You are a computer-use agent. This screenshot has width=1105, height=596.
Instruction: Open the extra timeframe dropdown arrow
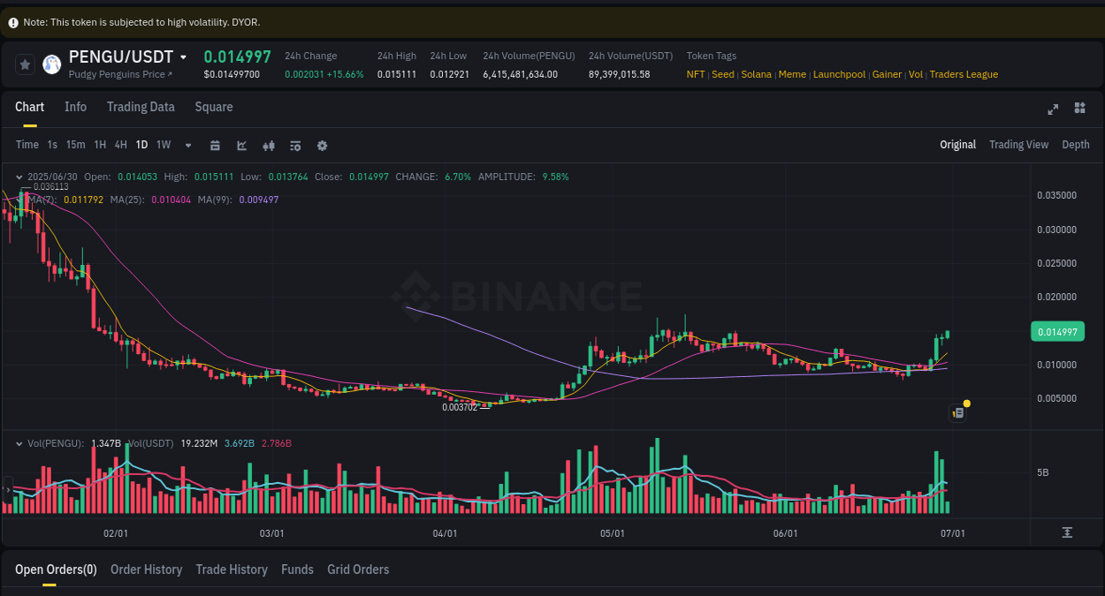tap(187, 145)
